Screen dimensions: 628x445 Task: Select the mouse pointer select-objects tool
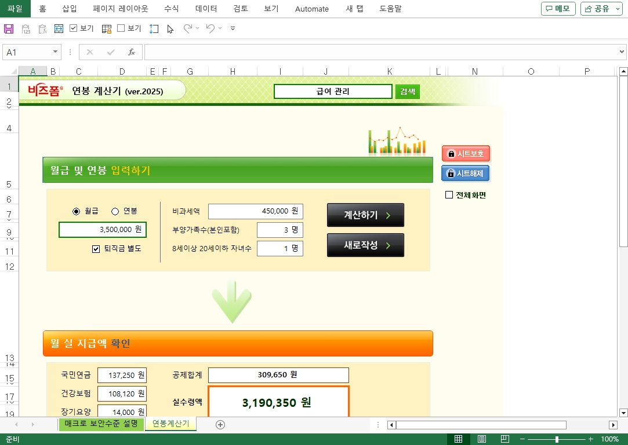170,28
